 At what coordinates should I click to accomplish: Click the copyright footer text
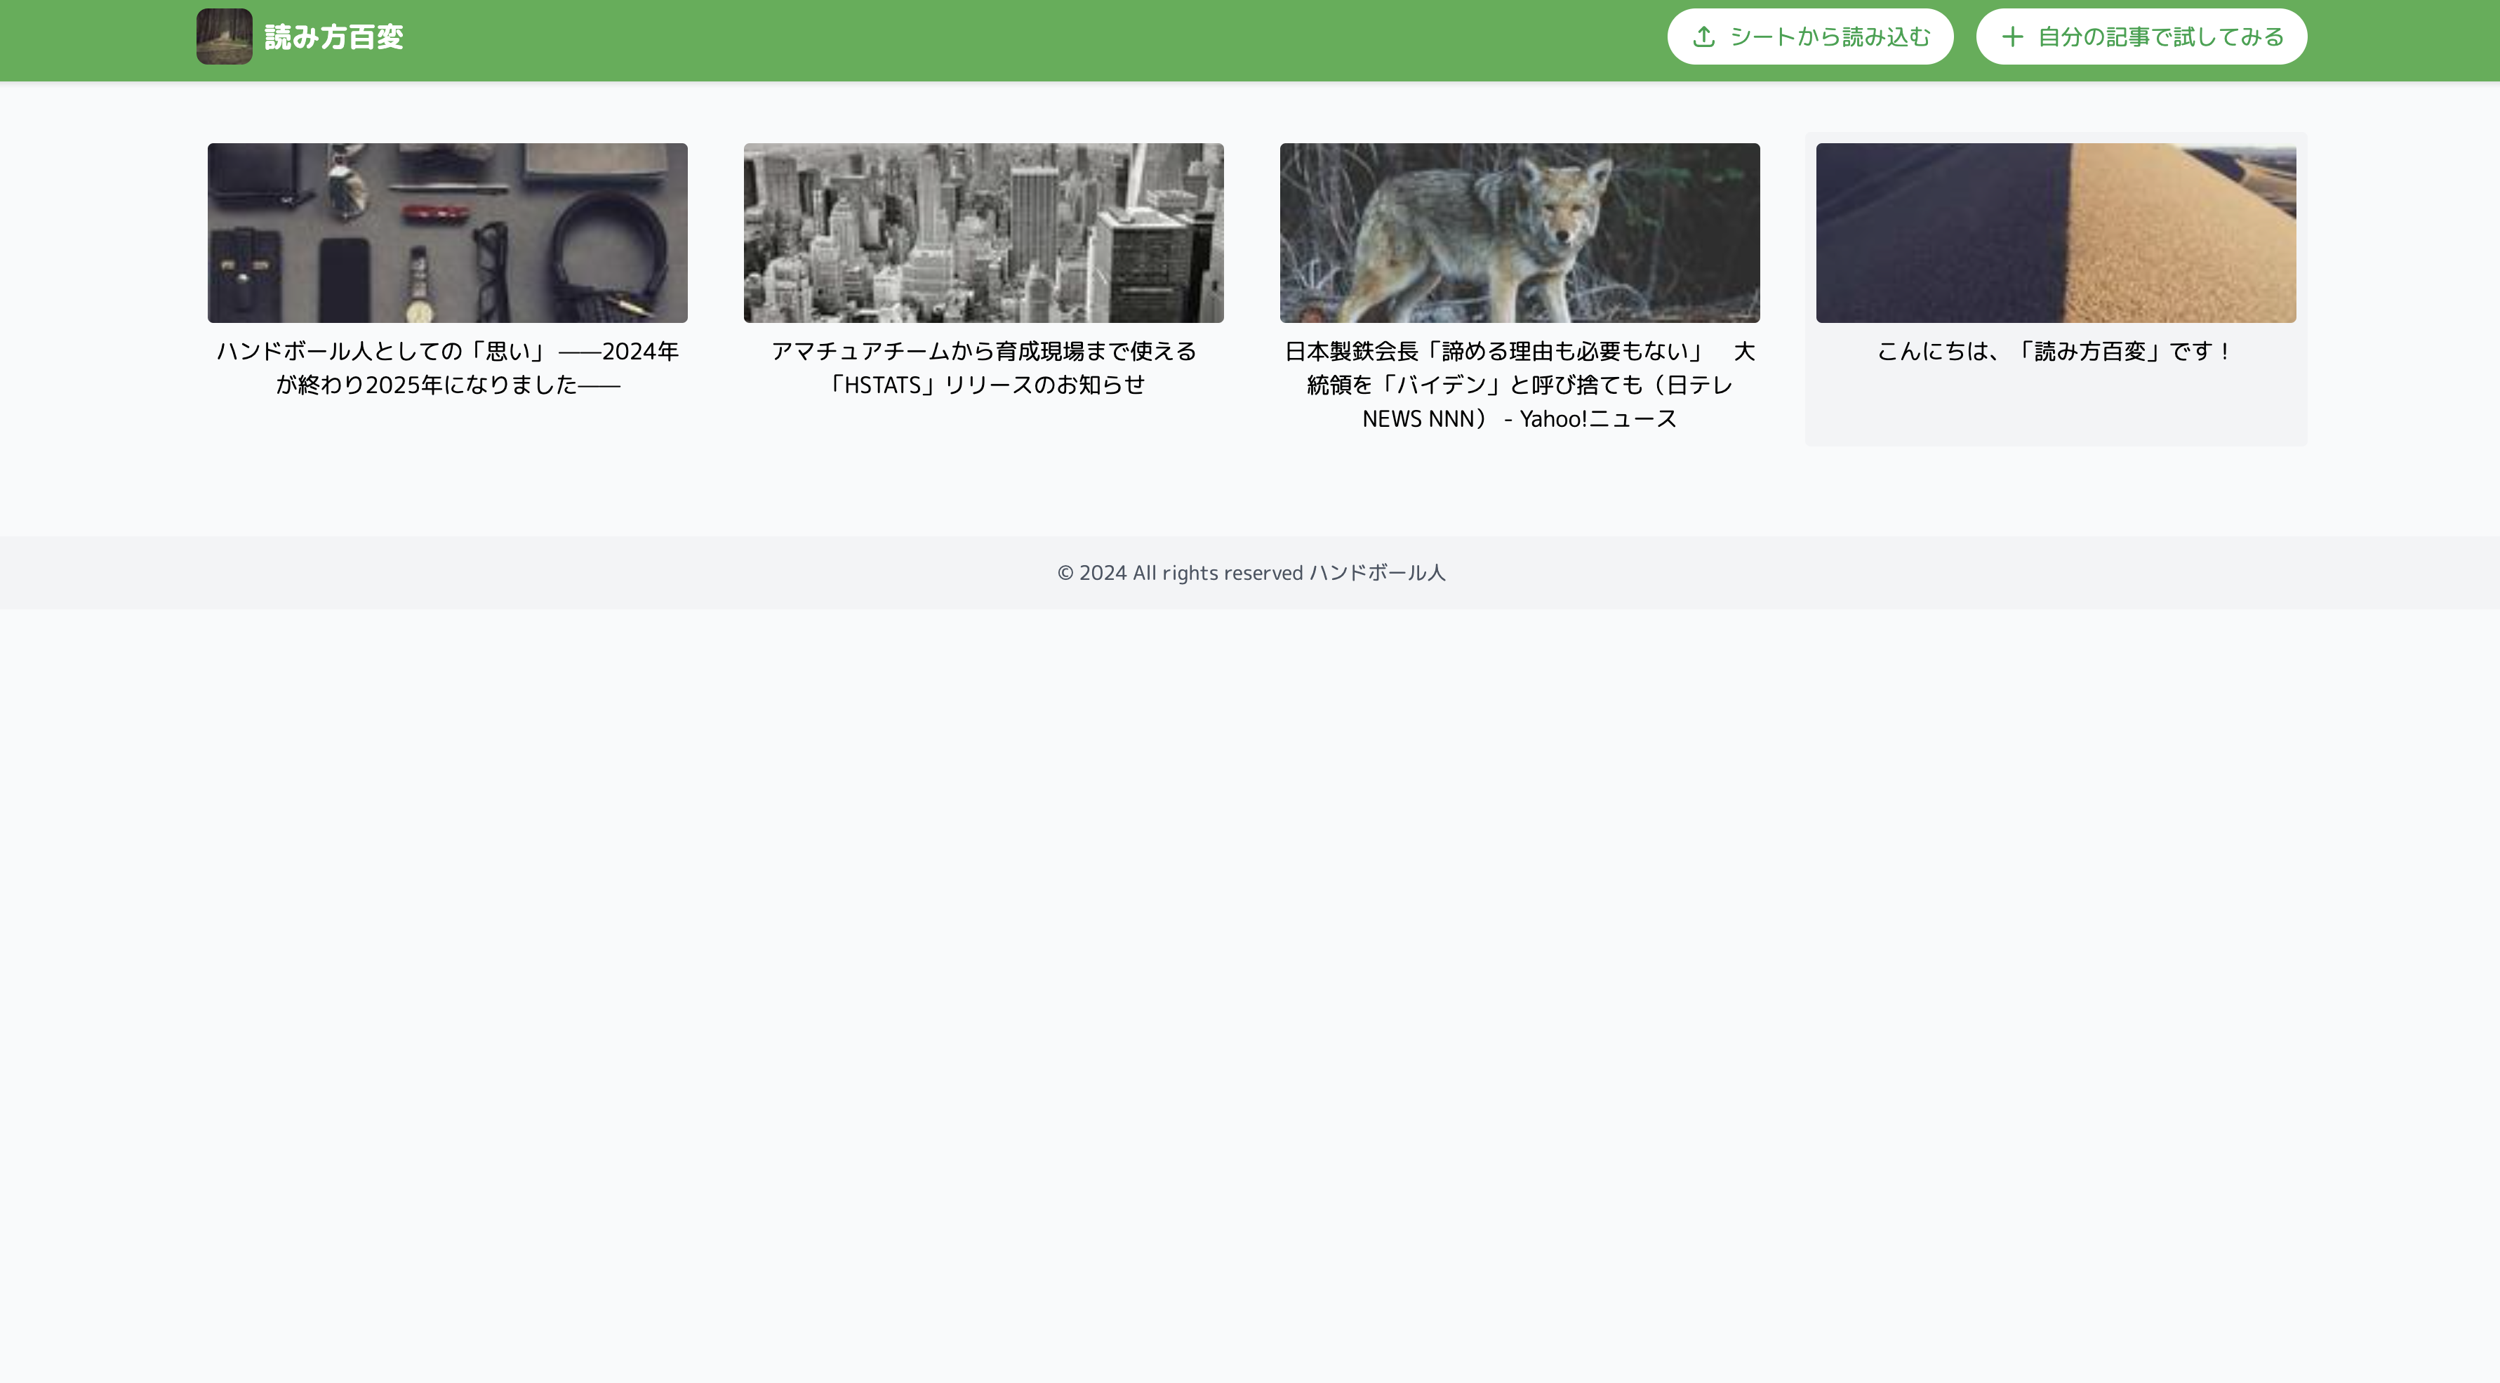click(x=1251, y=573)
